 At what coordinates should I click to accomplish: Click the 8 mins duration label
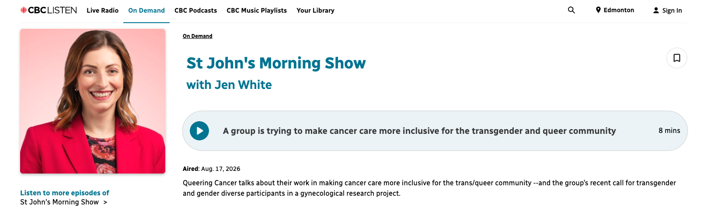pyautogui.click(x=669, y=131)
